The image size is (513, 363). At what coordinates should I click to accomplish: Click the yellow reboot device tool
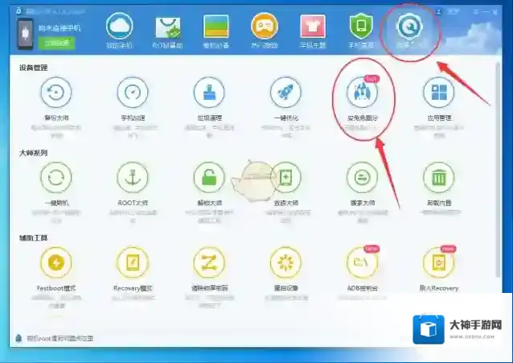pos(285,262)
